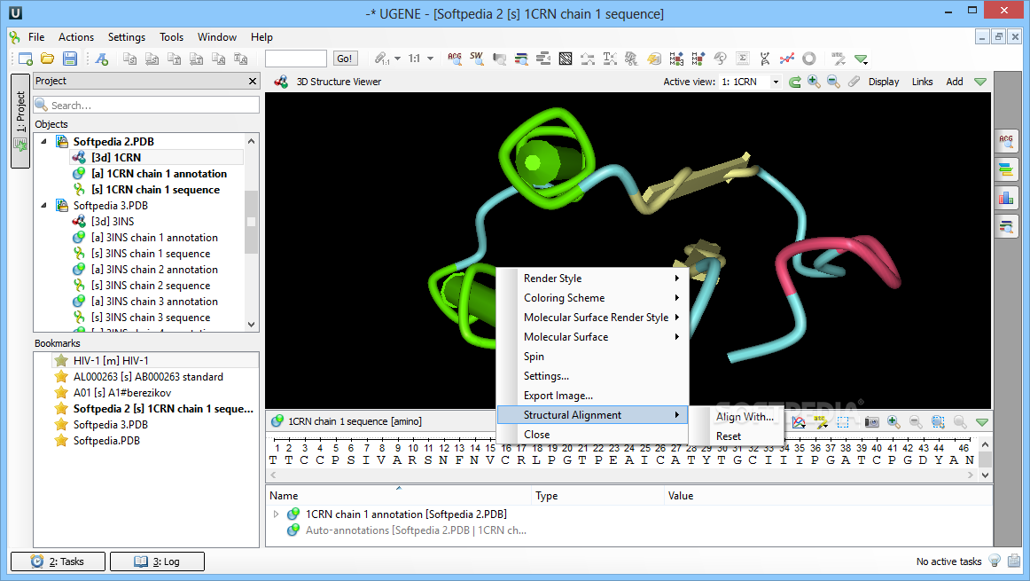Viewport: 1030px width, 581px height.
Task: Choose Export Image... from context menu
Action: pyautogui.click(x=592, y=396)
